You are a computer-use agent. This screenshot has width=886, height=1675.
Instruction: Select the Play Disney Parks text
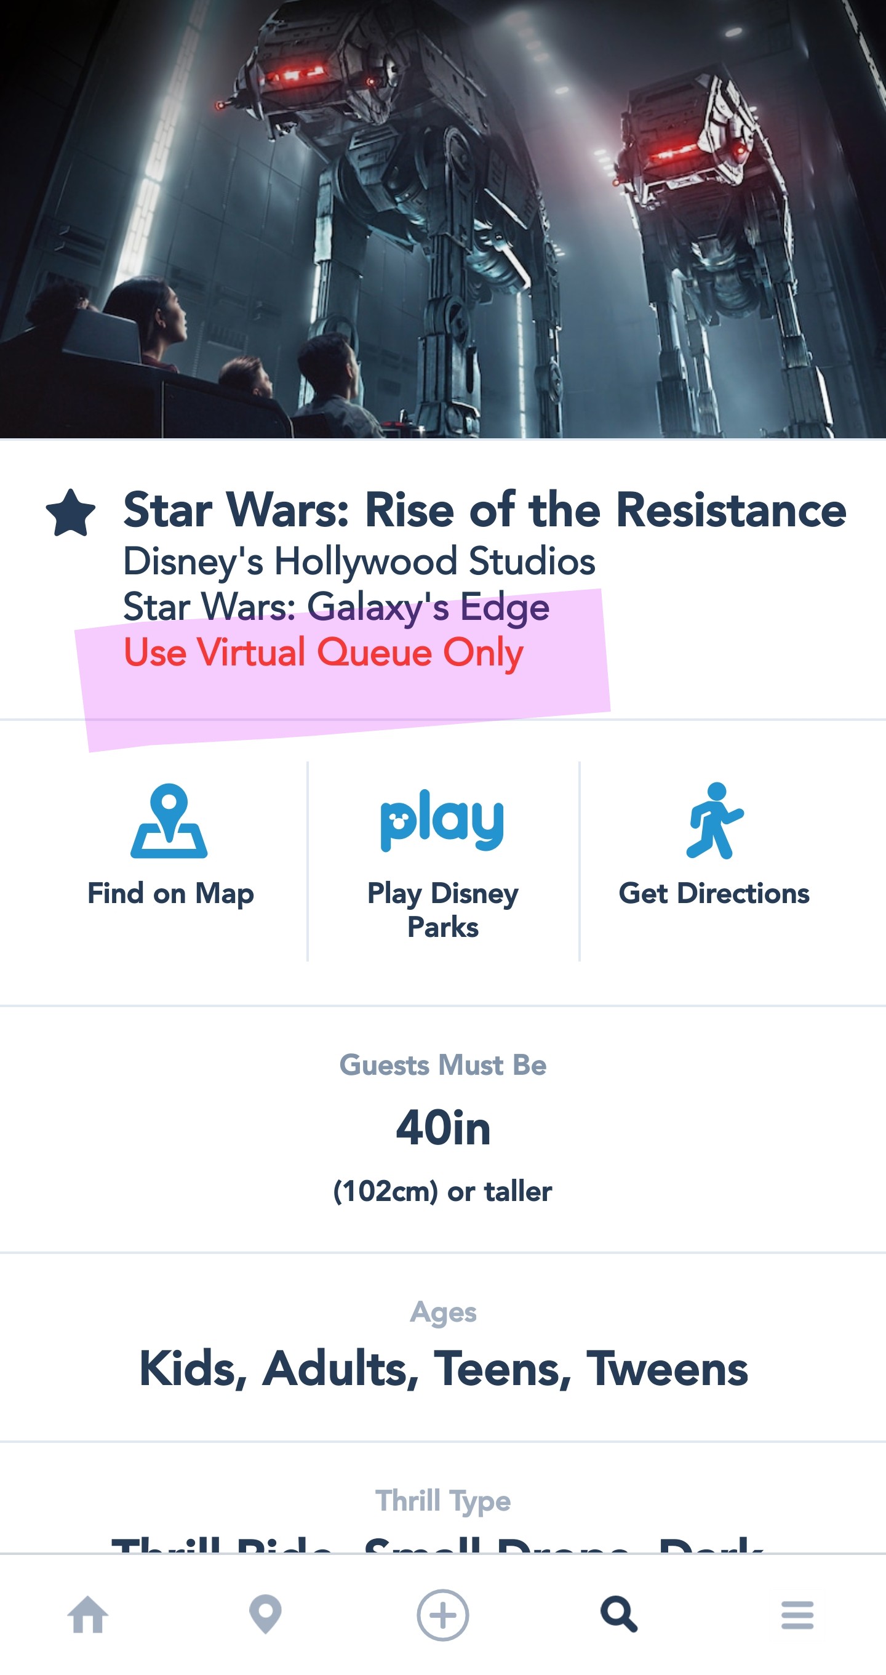click(x=442, y=910)
